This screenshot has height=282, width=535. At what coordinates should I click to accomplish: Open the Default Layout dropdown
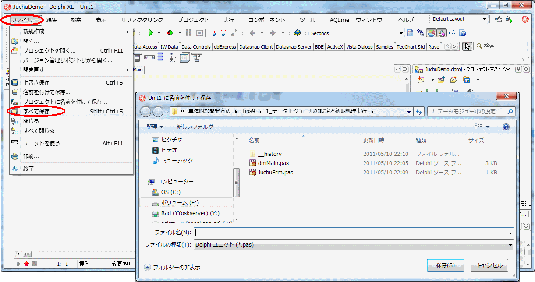point(485,19)
